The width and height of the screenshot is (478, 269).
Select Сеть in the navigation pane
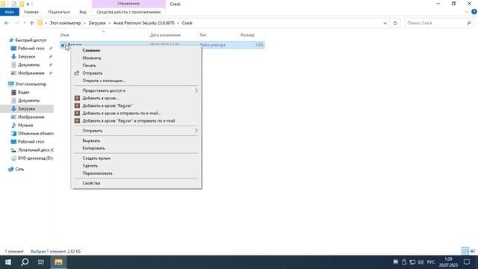coord(19,169)
